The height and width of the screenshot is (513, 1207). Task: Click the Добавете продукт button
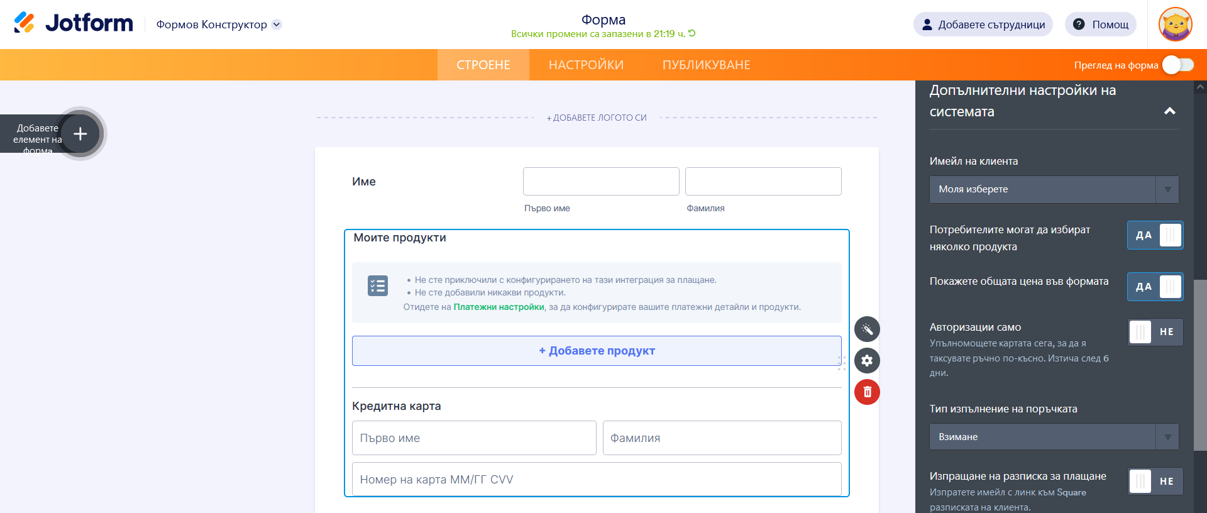point(597,351)
